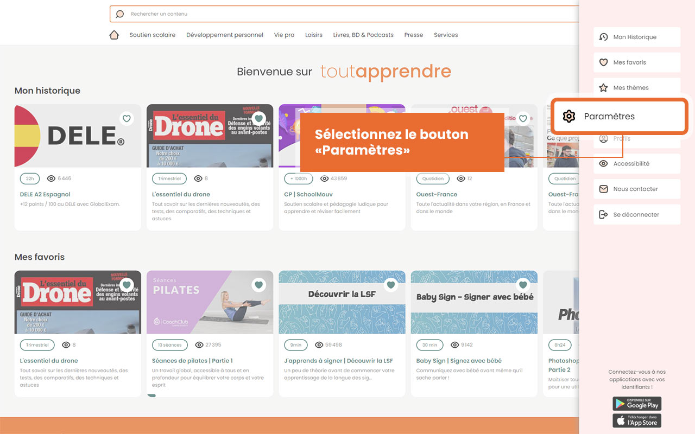Click Nous contacter envelope item
Image resolution: width=695 pixels, height=434 pixels.
[636, 189]
